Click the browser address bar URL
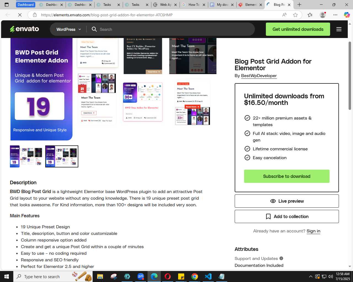The image size is (353, 282). pos(107,15)
